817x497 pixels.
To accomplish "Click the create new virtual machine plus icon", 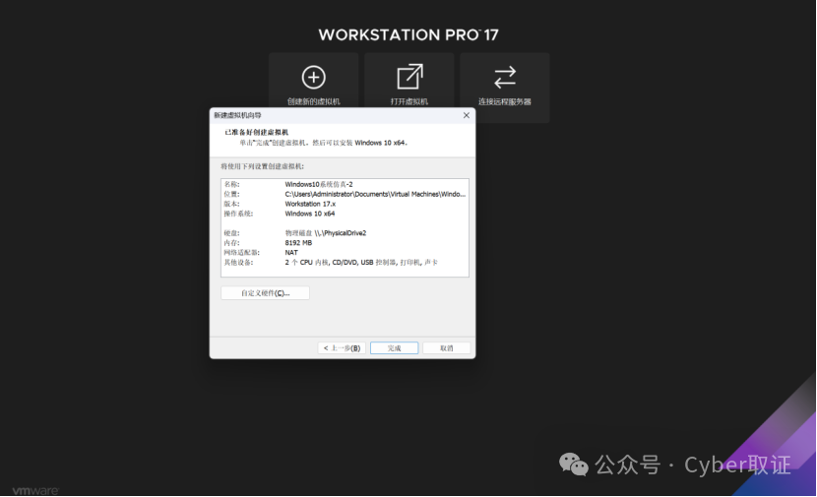I will [314, 77].
